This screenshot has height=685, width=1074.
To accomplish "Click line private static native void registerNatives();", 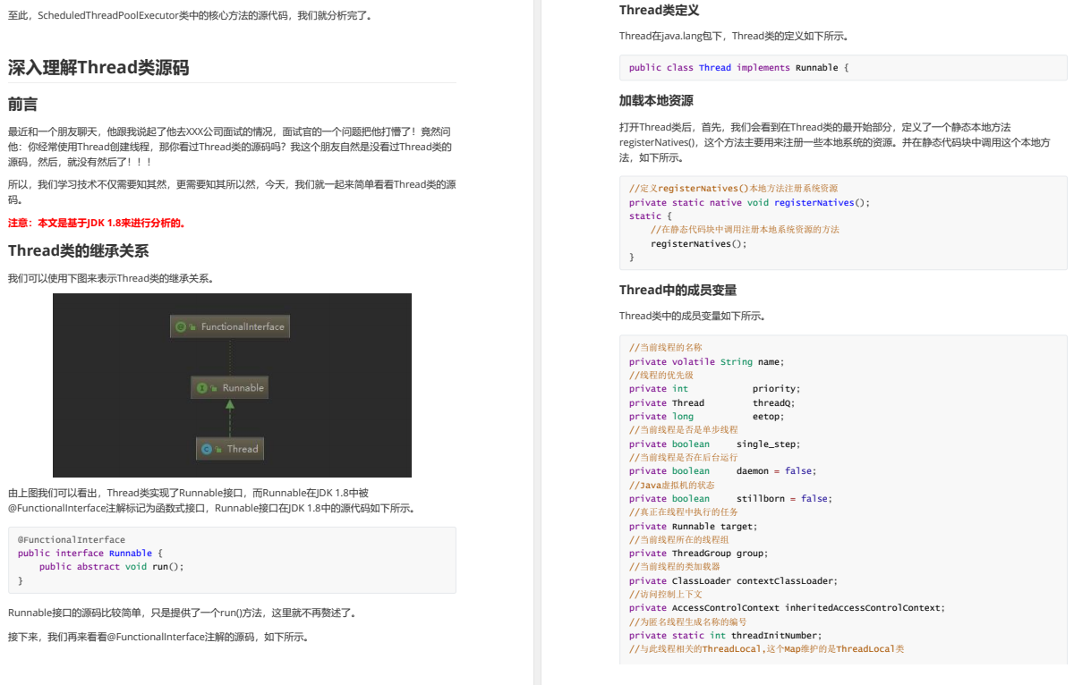I will (749, 202).
